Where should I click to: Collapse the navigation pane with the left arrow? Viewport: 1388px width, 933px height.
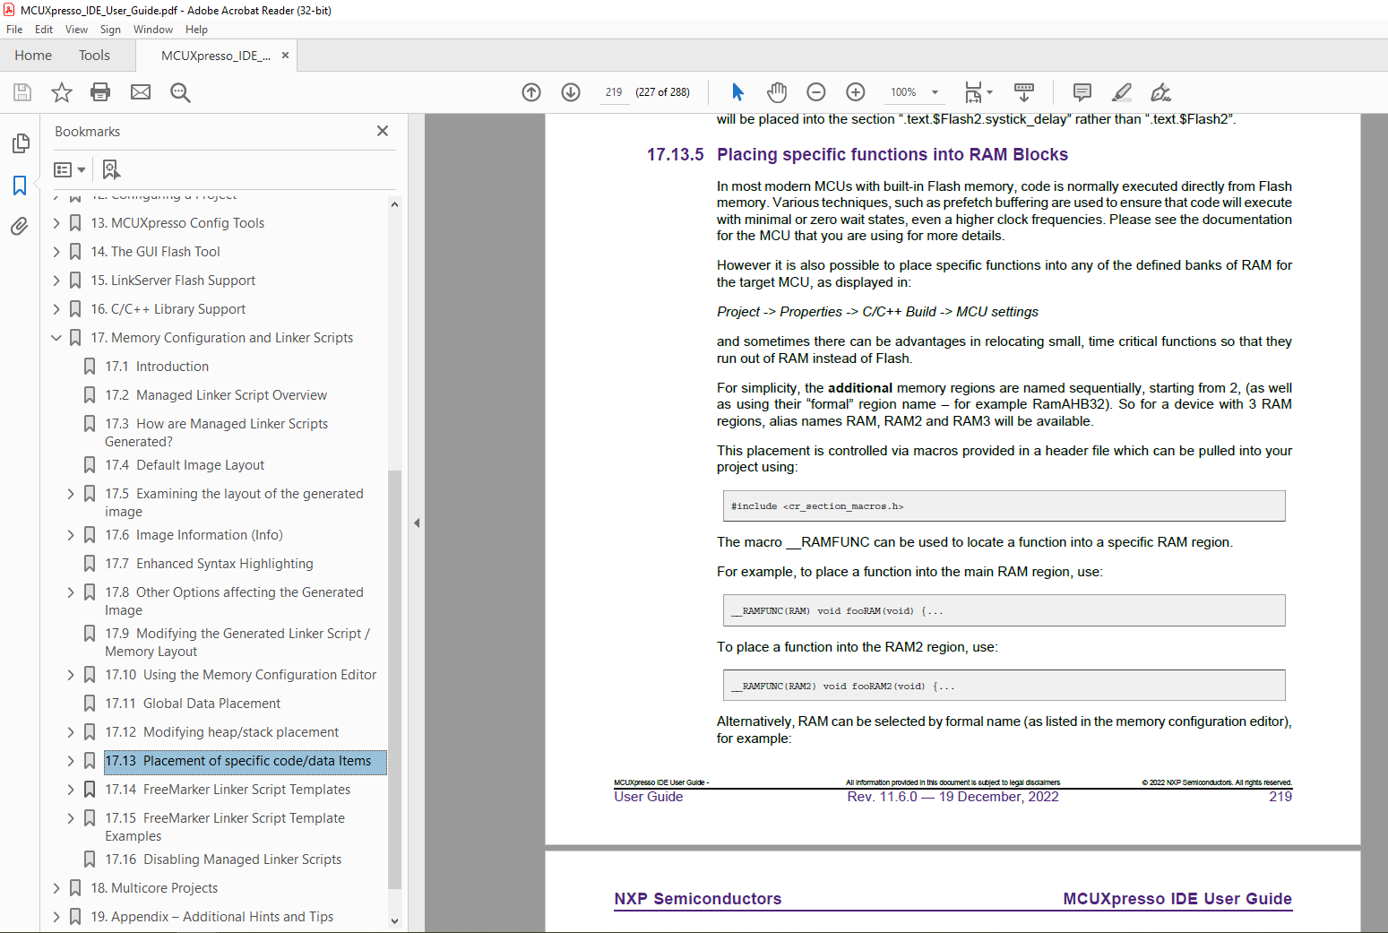[x=417, y=523]
